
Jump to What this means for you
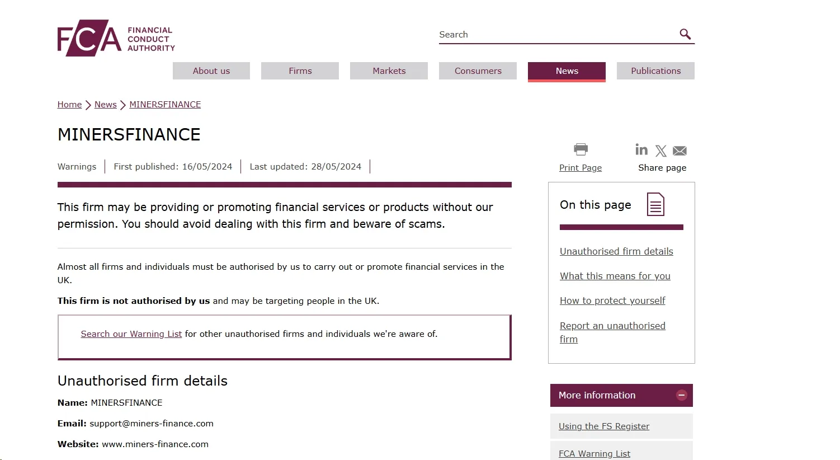[615, 276]
